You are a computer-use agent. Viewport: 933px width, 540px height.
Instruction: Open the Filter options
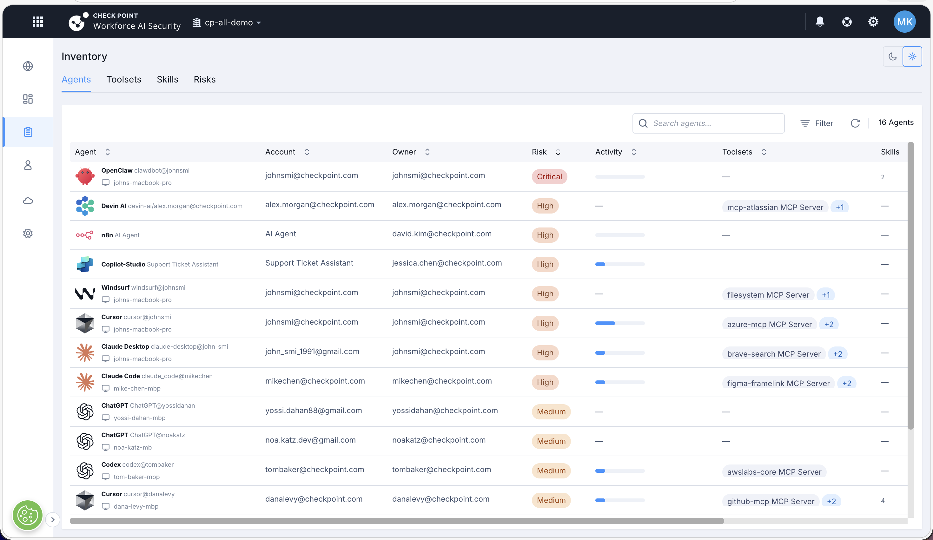click(x=817, y=123)
